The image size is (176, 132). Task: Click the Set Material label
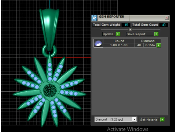click(x=149, y=120)
